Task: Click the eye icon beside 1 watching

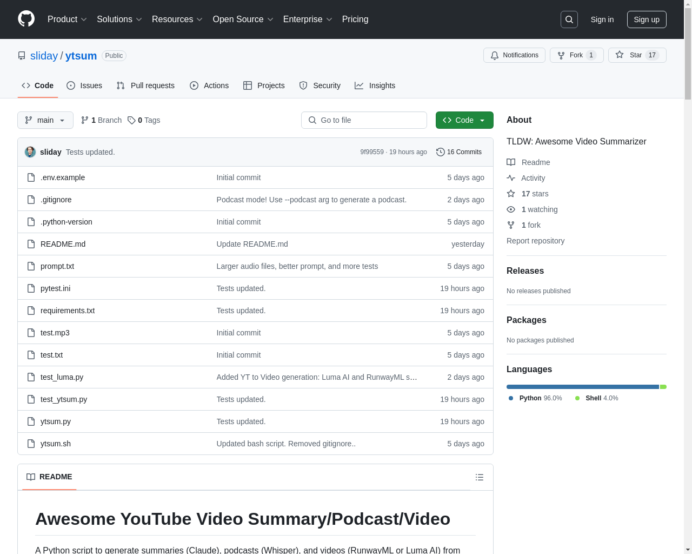Action: pos(511,209)
